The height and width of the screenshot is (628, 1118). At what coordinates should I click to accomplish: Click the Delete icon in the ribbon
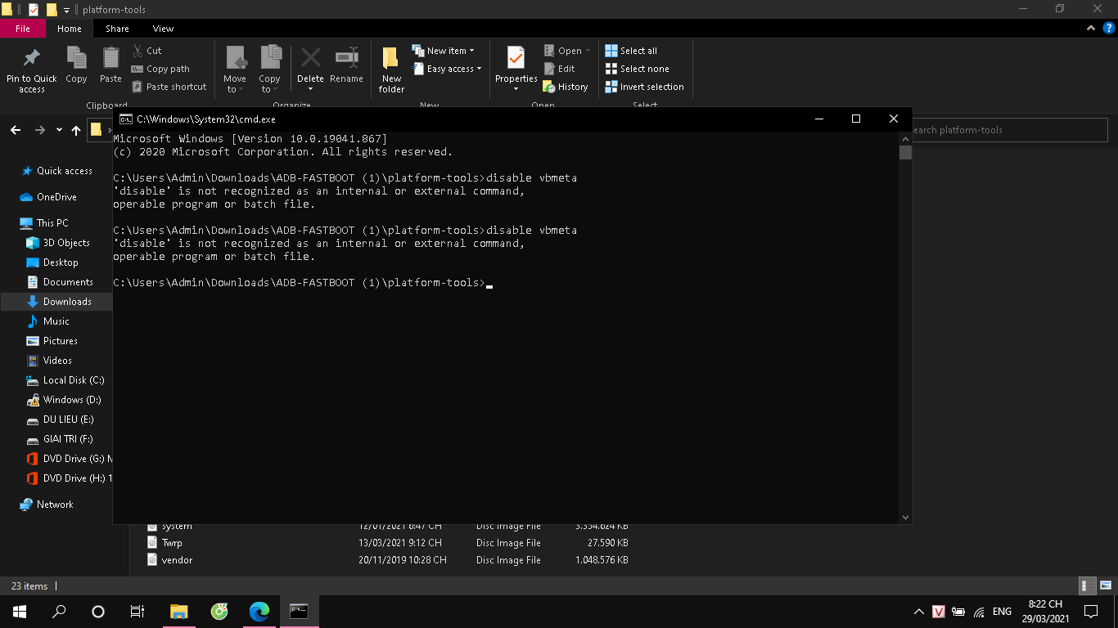coord(310,60)
